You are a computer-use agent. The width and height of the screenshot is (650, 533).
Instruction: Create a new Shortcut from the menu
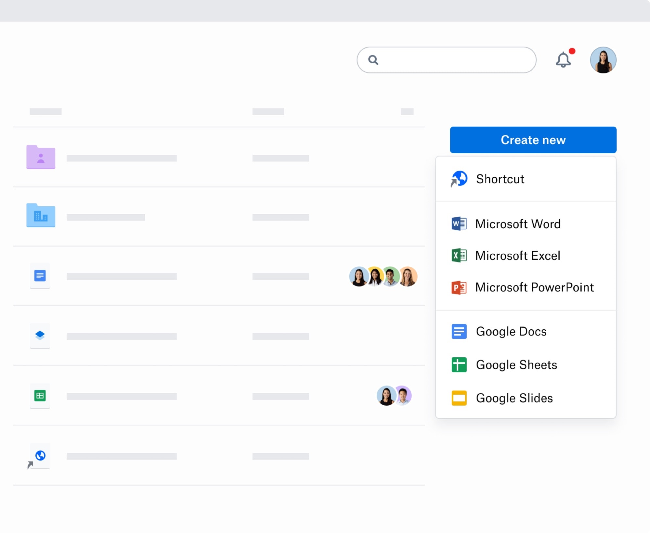click(500, 179)
